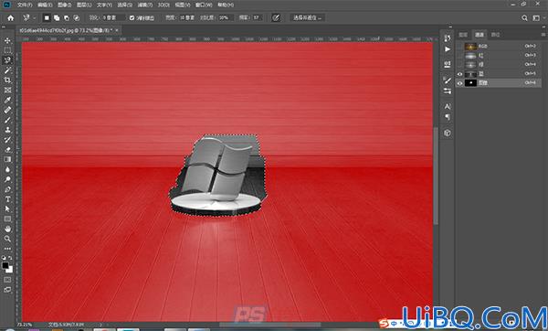Hide the Blue channel eye icon
Viewport: 548px width, 331px height.
pyautogui.click(x=460, y=74)
